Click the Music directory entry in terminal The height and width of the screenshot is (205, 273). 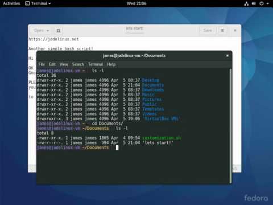coord(148,95)
